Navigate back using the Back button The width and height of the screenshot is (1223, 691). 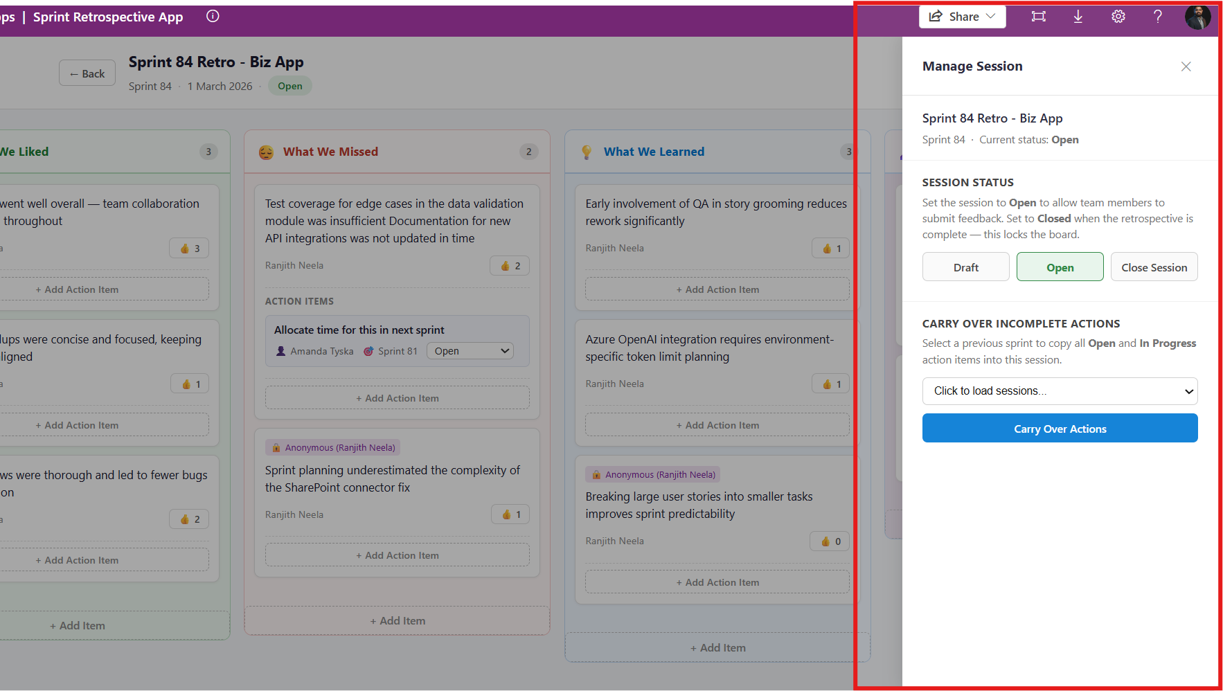[87, 73]
